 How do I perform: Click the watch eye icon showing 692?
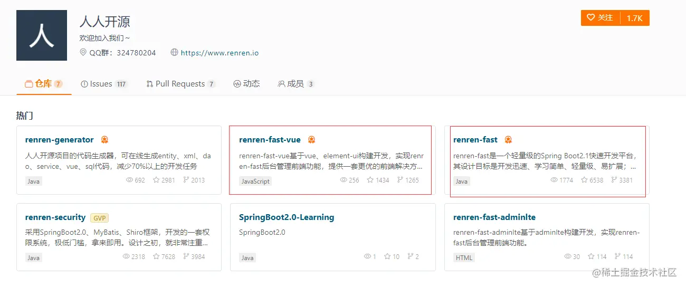[x=129, y=180]
